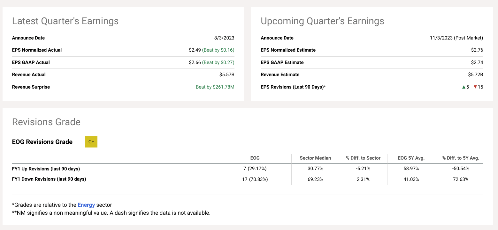This screenshot has height=230, width=498.
Task: Click the $2.49 normalized EPS actual value
Action: coord(195,50)
